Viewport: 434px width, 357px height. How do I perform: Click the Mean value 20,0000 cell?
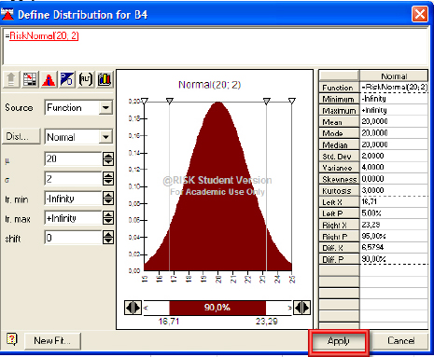[395, 122]
